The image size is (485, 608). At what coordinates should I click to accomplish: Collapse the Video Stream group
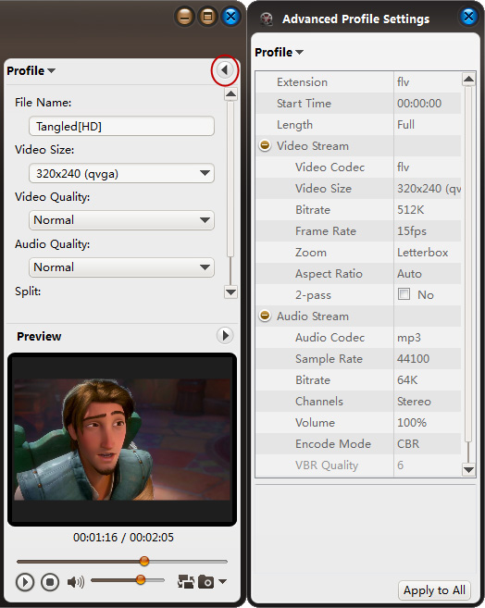pyautogui.click(x=265, y=145)
